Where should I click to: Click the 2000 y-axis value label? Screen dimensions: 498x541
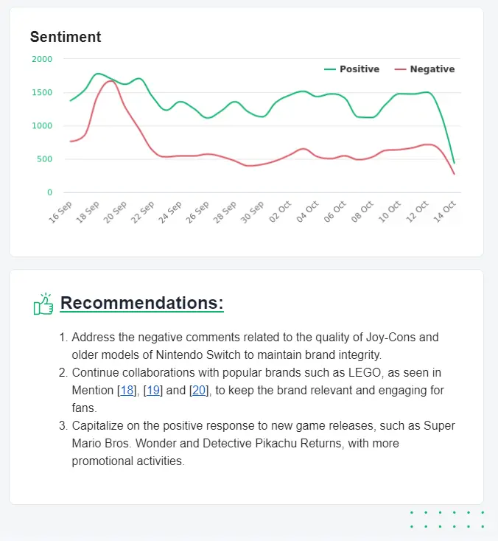[43, 59]
